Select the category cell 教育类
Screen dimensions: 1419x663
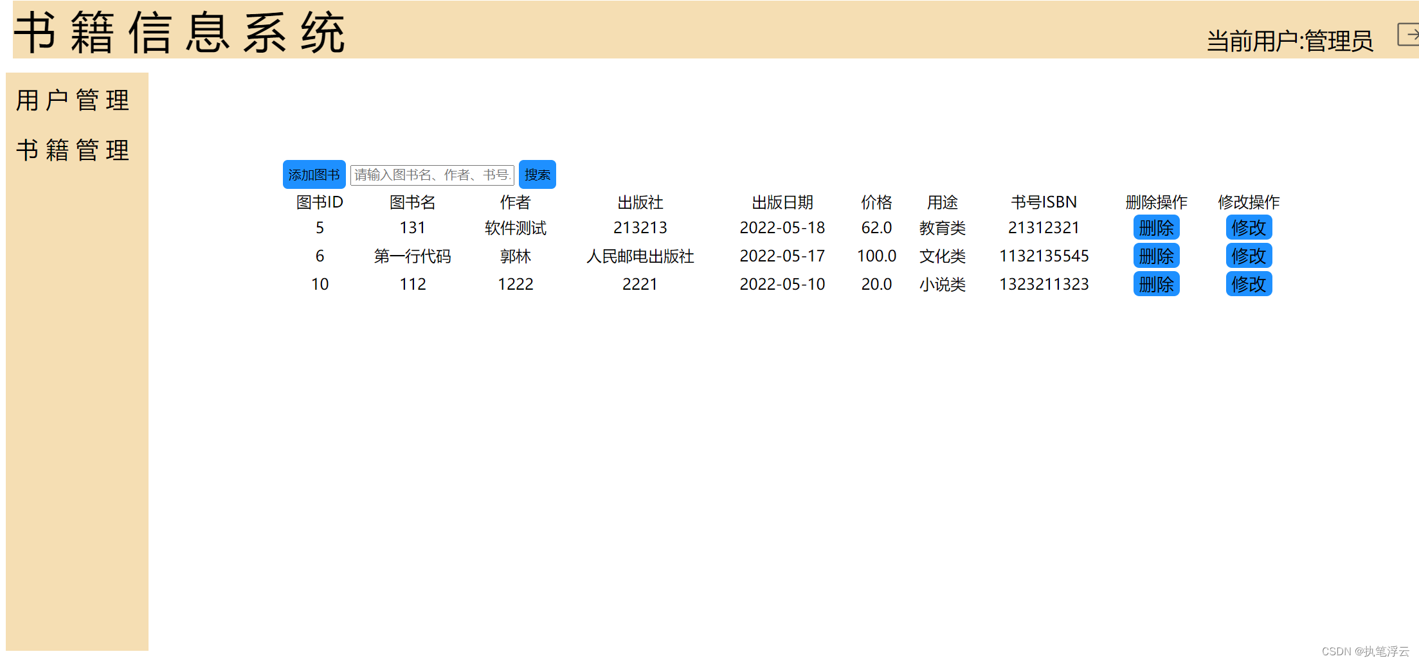click(x=943, y=228)
